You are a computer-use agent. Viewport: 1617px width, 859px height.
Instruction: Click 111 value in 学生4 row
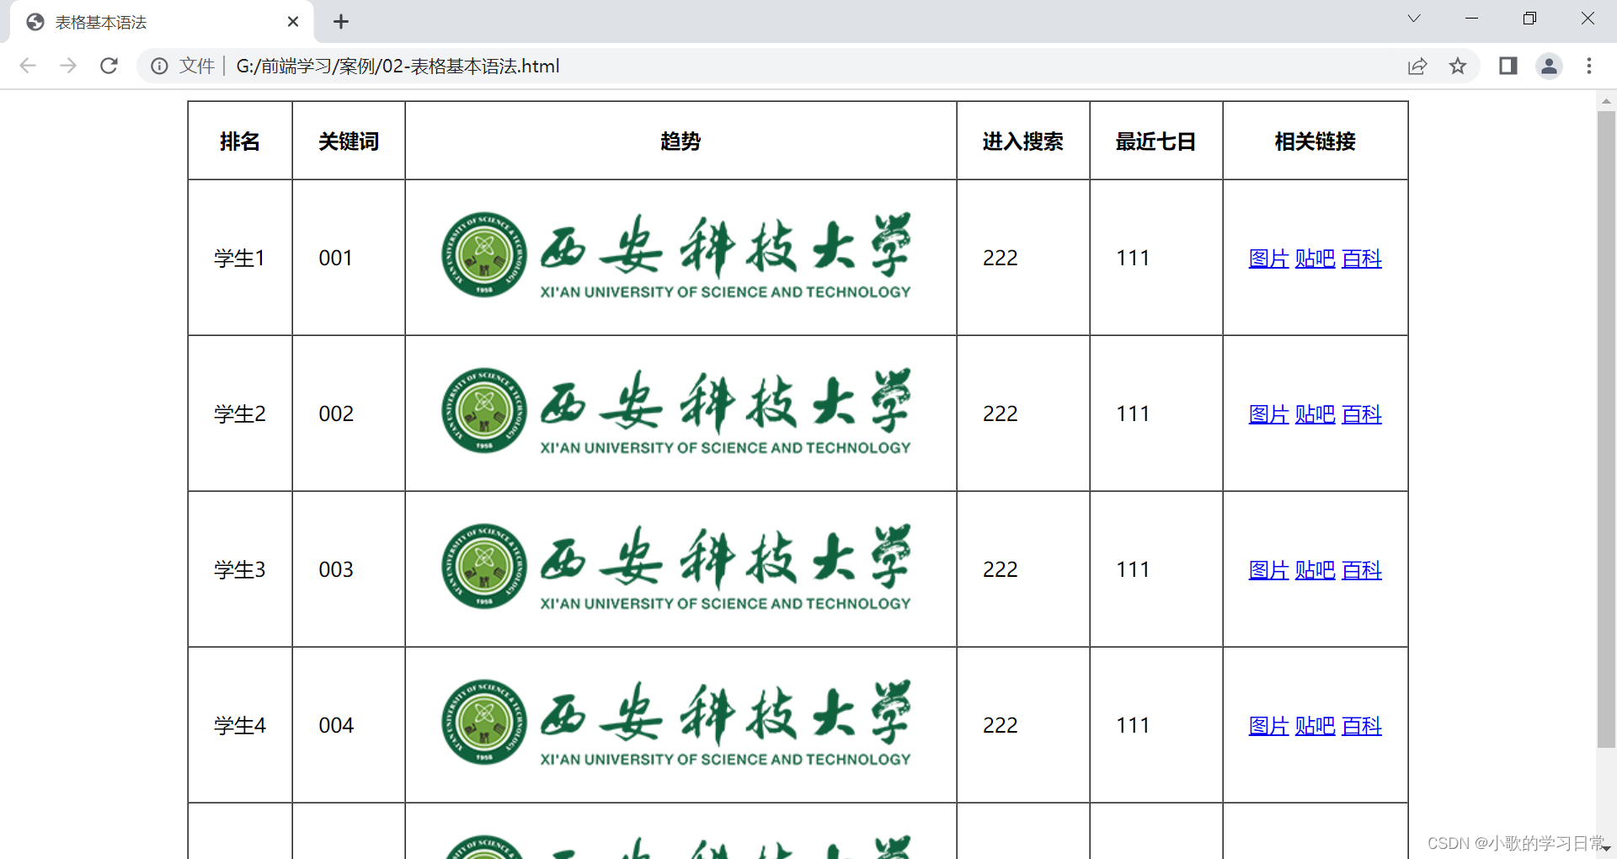[1133, 725]
